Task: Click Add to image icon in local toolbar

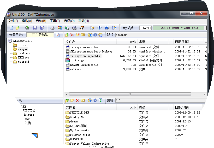Action: tap(90, 100)
